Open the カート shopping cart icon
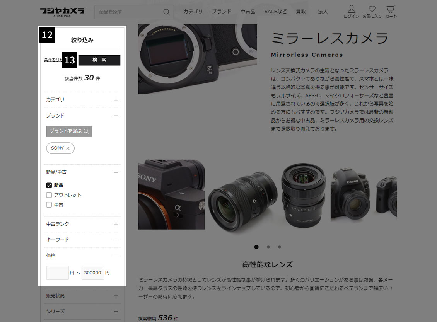Screen dimensions: 437x322 click(391, 12)
